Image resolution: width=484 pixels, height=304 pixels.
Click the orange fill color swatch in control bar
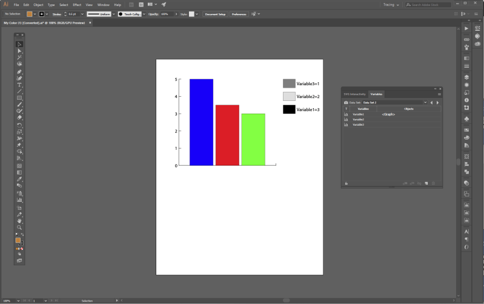coord(29,14)
